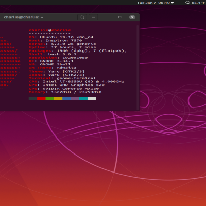This screenshot has height=206, width=206.
Task: Open the terminal search icon
Action: (x=82, y=17)
